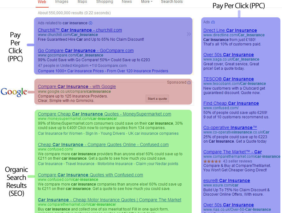The height and width of the screenshot is (213, 282).
Task: Open Co-operative Insurance ad
Action: (230, 127)
